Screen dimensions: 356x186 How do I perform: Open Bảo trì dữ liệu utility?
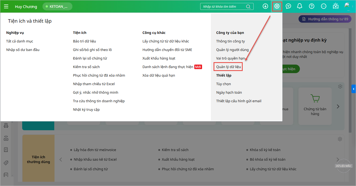tap(84, 41)
